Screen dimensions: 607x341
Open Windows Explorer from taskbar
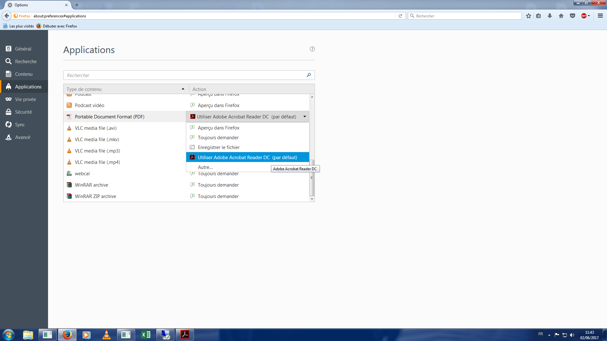point(28,335)
